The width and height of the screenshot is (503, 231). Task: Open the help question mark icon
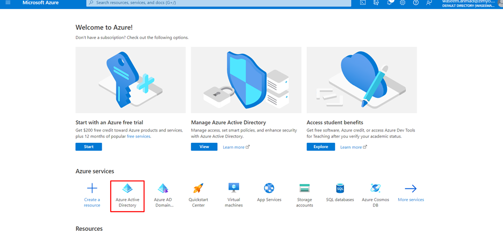(x=416, y=3)
